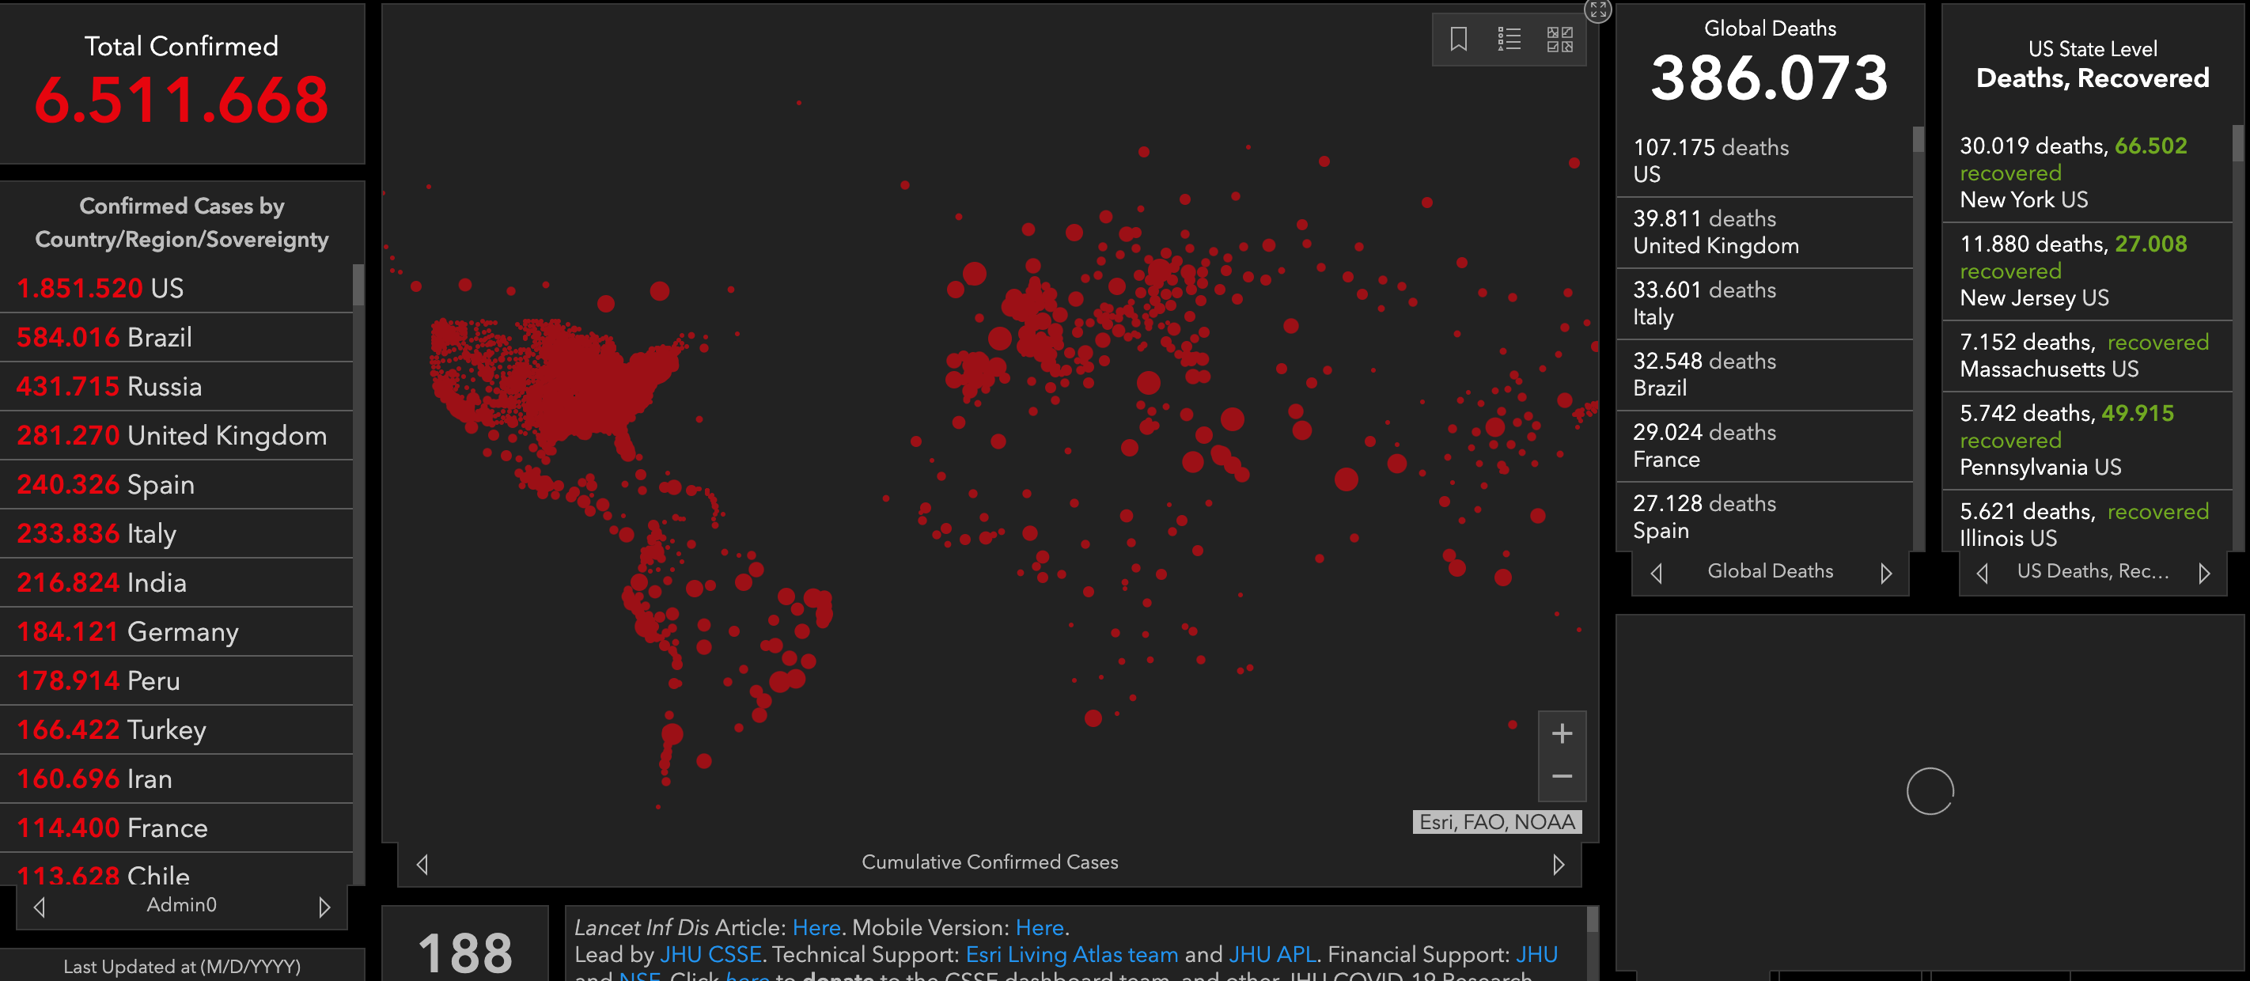Open the JHU CSSE link
This screenshot has width=2250, height=981.
tap(710, 954)
